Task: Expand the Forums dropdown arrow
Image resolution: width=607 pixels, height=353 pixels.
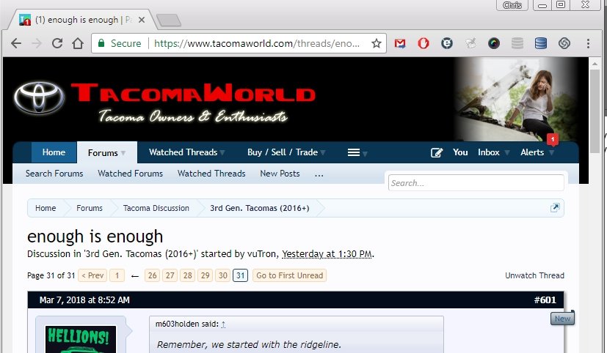Action: [123, 153]
